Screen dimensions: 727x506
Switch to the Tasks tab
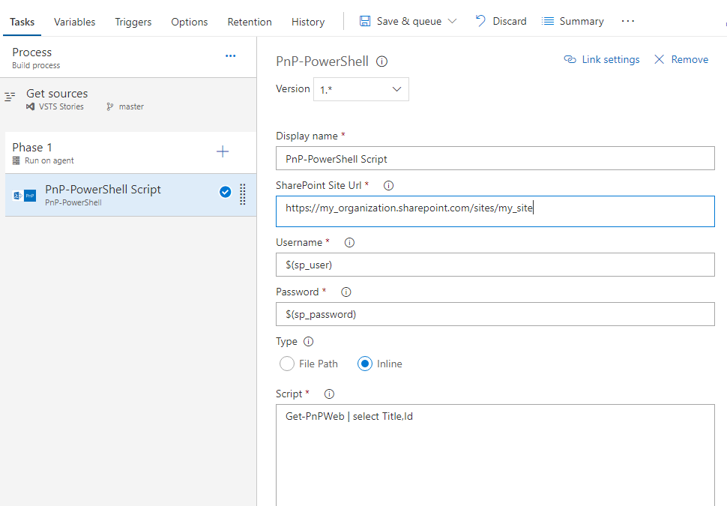point(22,22)
